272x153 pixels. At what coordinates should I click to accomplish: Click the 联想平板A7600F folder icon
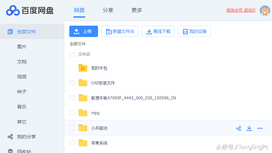pos(83,98)
